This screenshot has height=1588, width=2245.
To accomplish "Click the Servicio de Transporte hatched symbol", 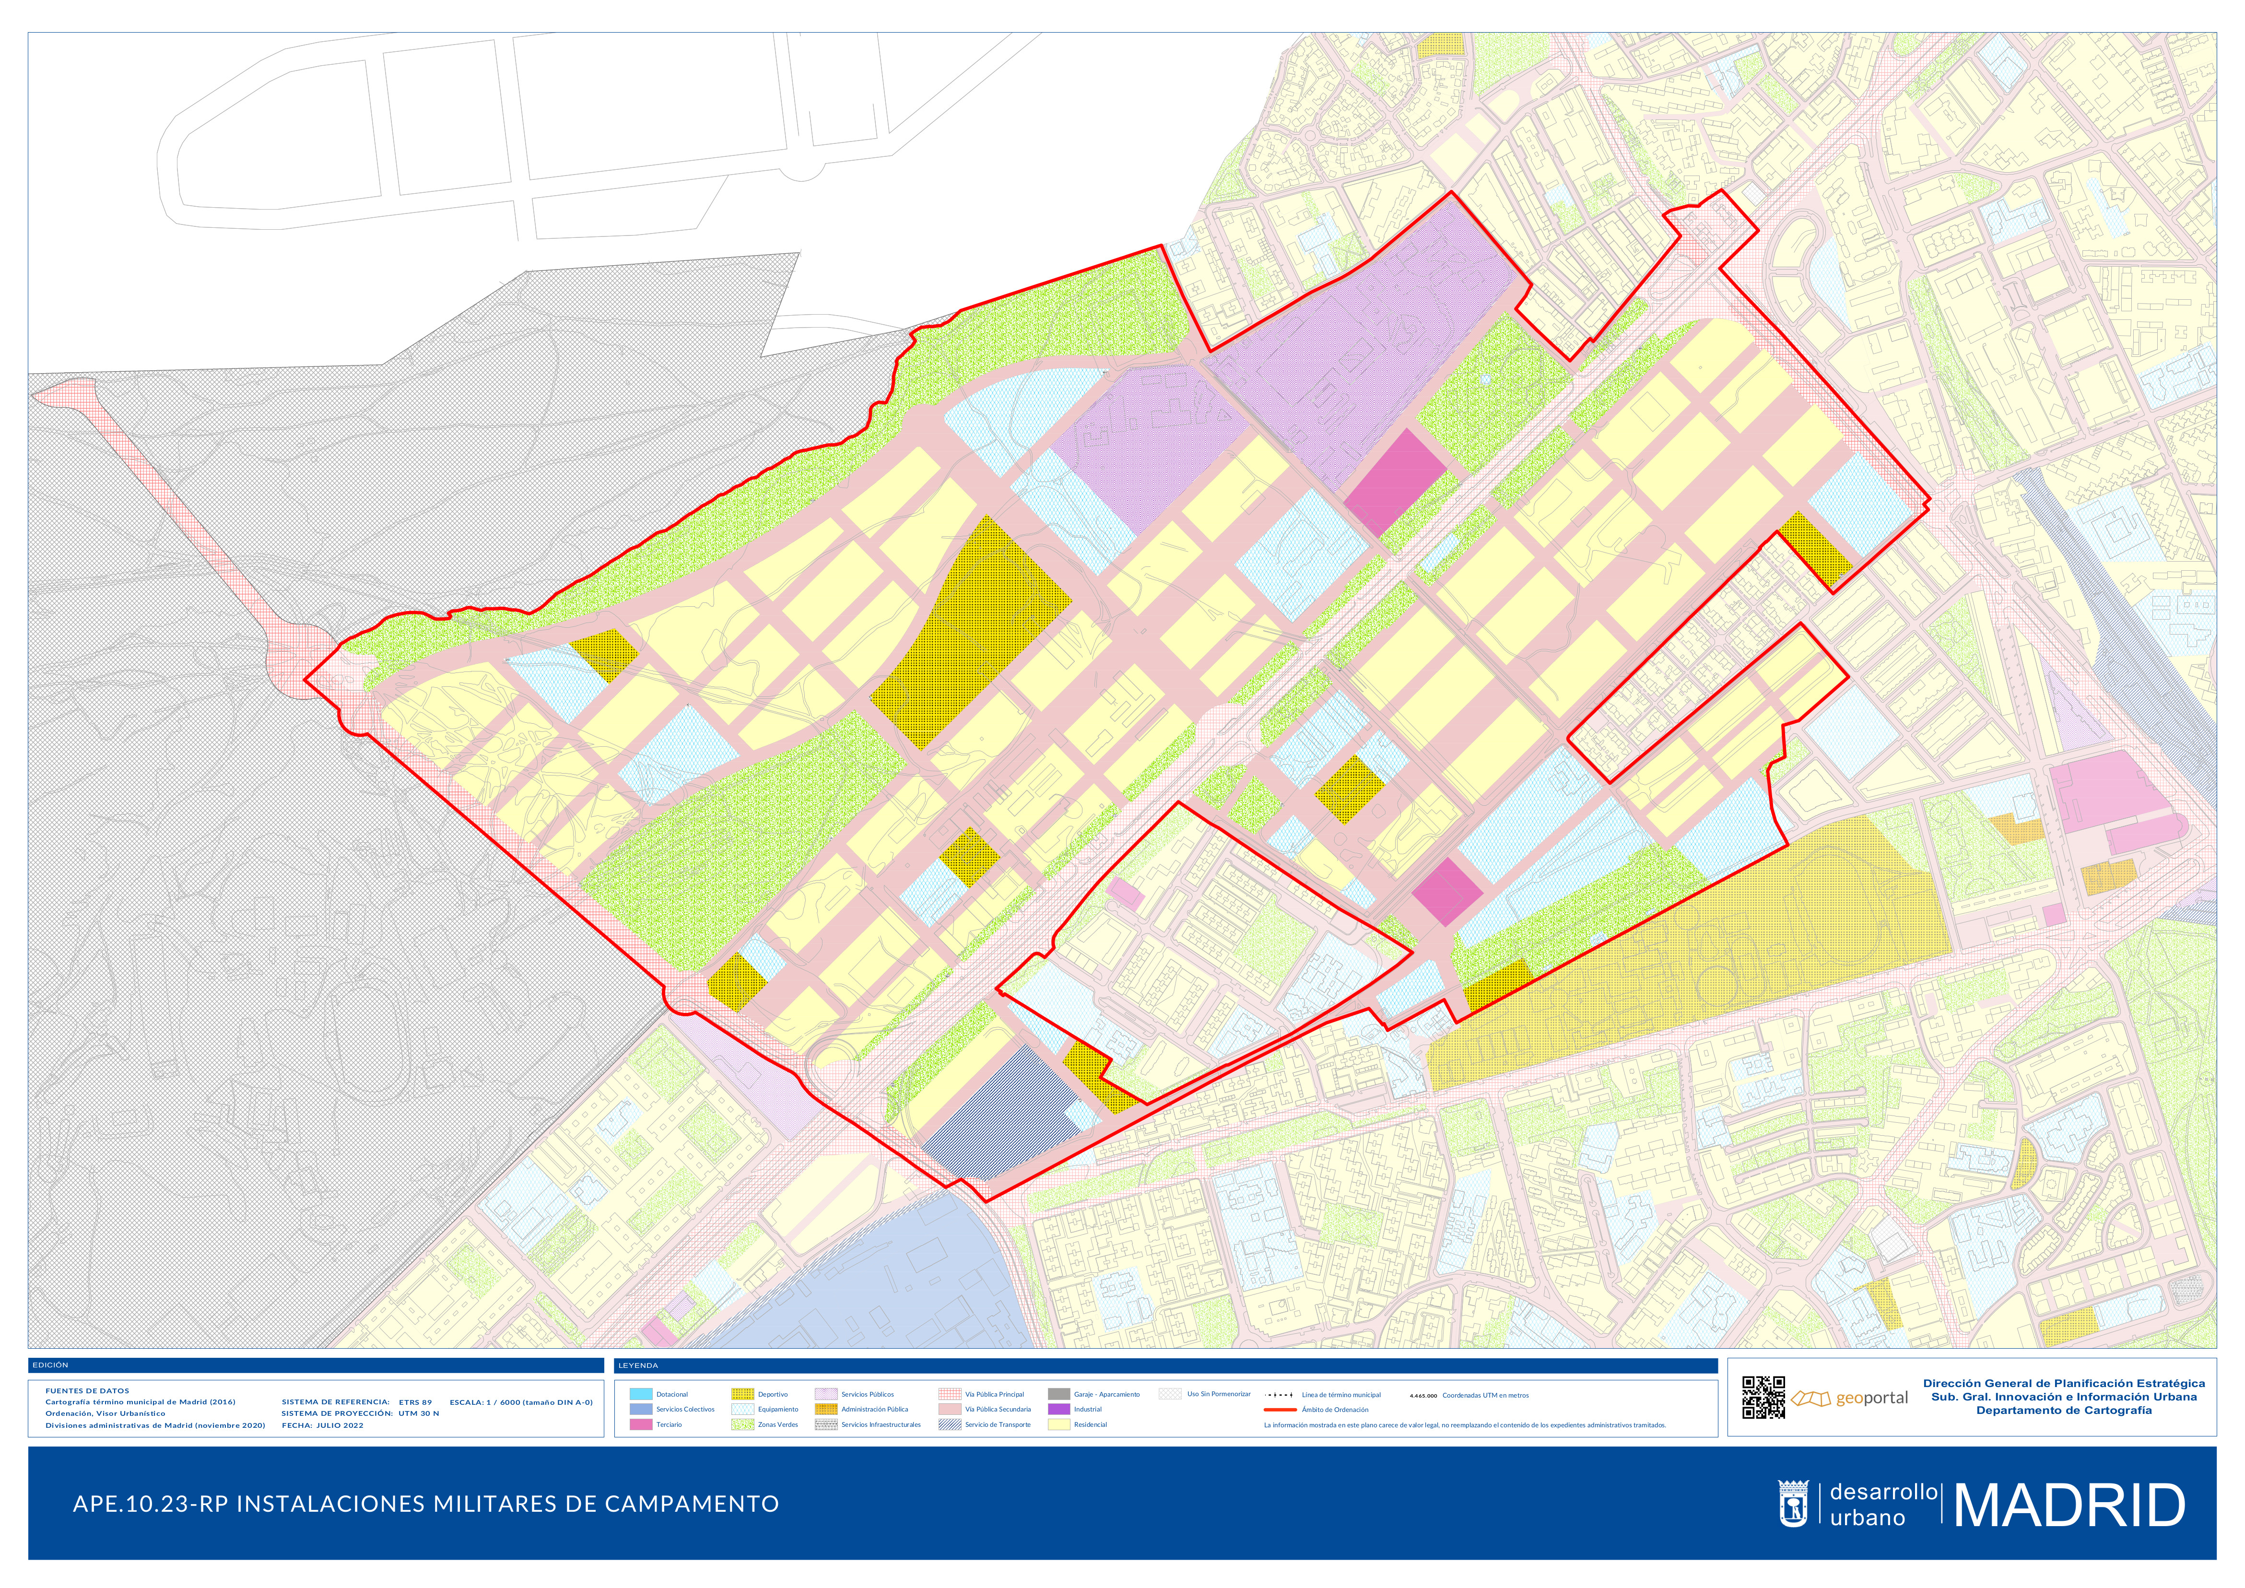I will [950, 1425].
